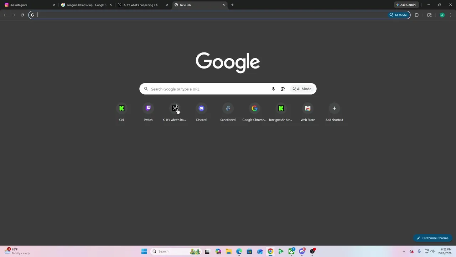The height and width of the screenshot is (257, 456).
Task: Open Microsoft 365 Copilot taskbar icon
Action: [x=218, y=251]
